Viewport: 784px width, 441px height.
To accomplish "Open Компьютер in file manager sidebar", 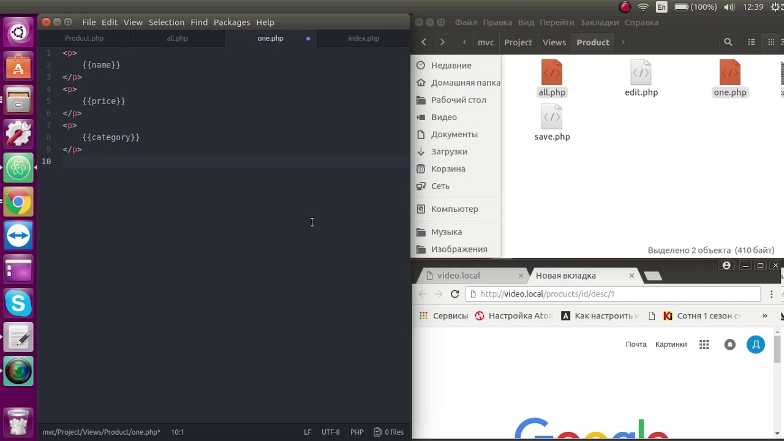I will pyautogui.click(x=454, y=209).
